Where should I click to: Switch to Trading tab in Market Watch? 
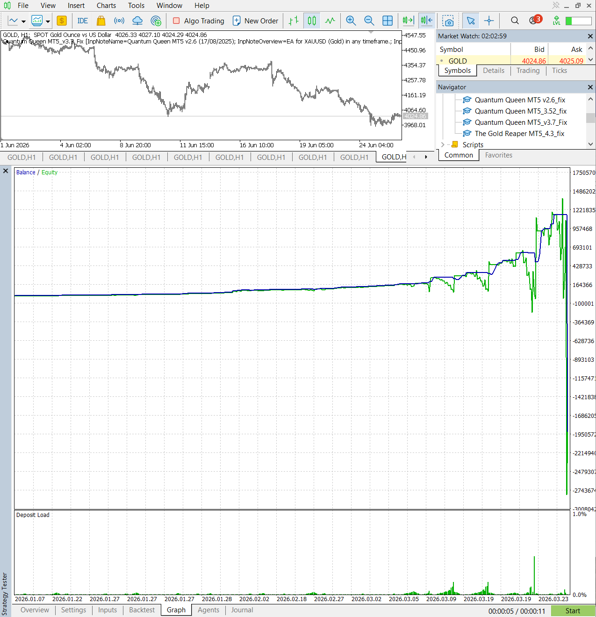(x=528, y=71)
